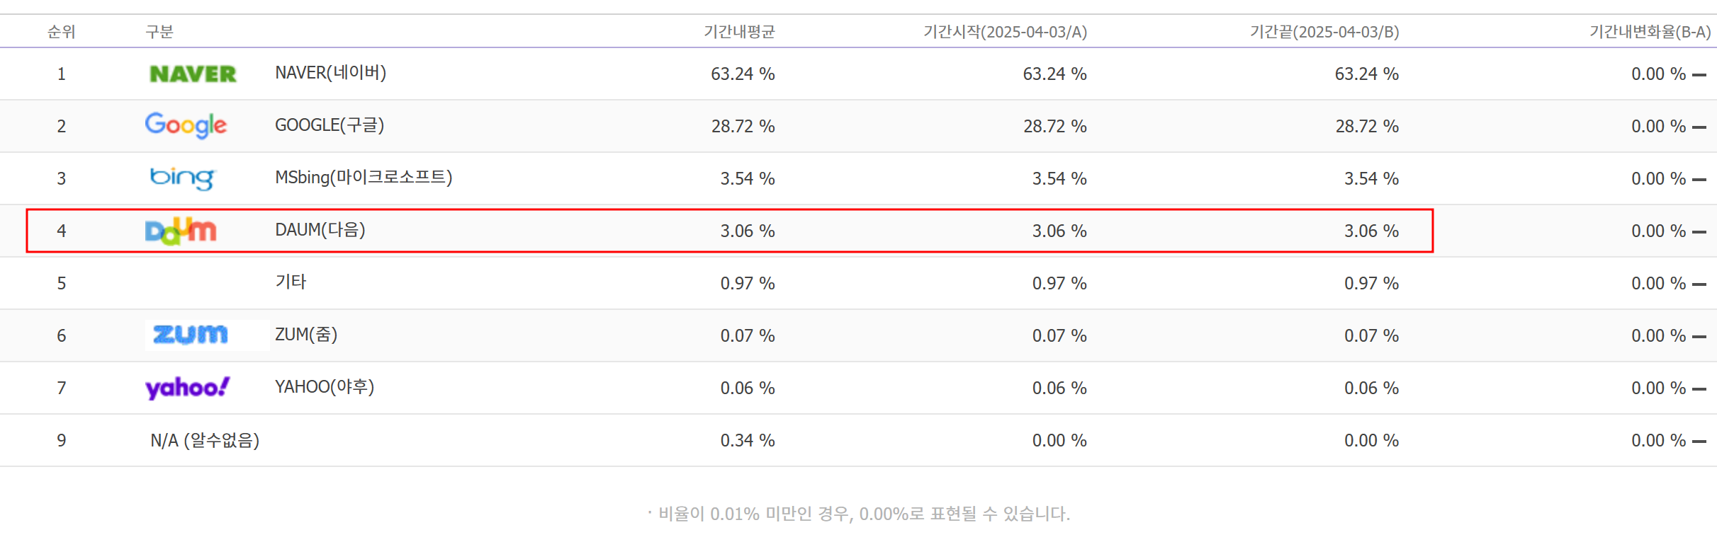Click MSbing's 기간끝 value 3.54 %
1717x542 pixels.
pyautogui.click(x=1371, y=179)
